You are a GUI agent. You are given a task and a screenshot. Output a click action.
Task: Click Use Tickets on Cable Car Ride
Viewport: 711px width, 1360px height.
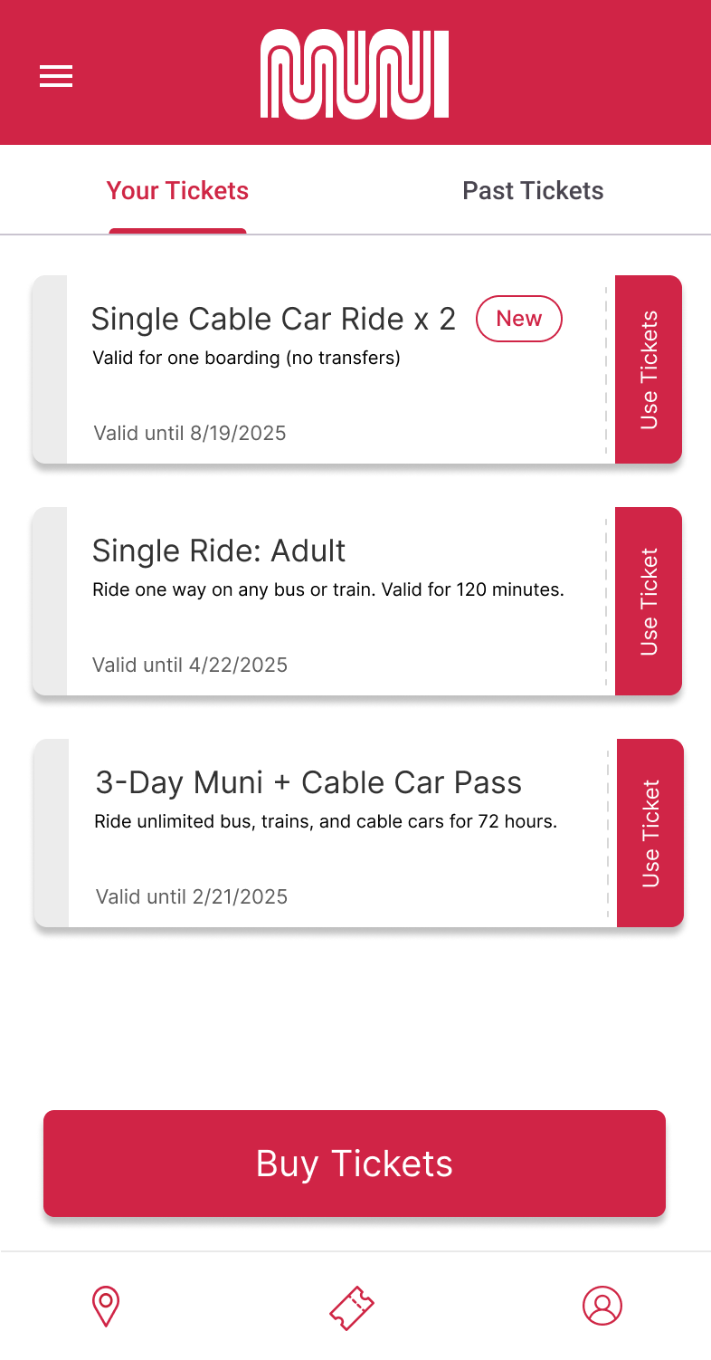[649, 369]
